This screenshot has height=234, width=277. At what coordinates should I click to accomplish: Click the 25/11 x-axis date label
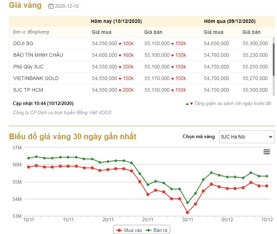(x=148, y=220)
